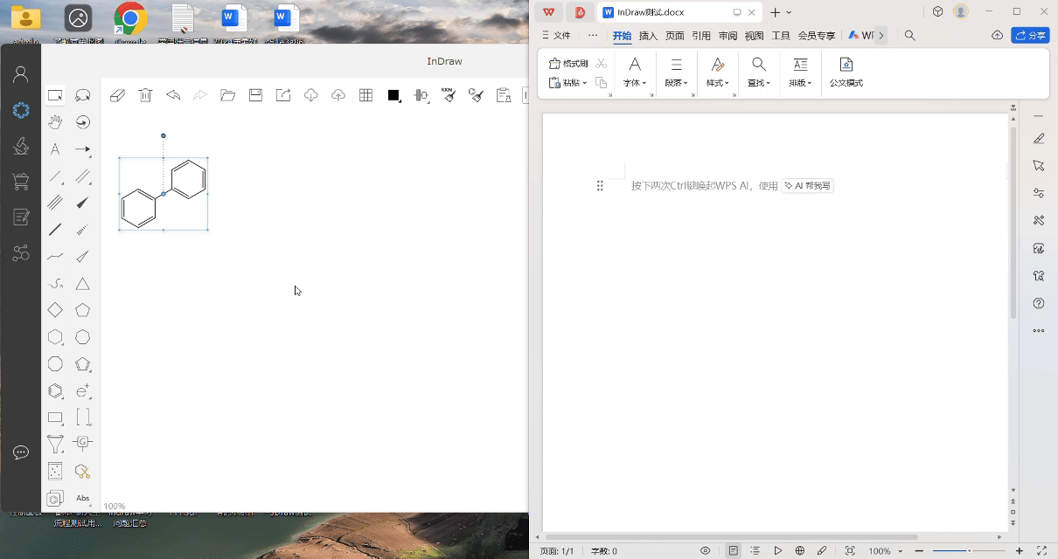Click the AI 帮我写 button in document
The height and width of the screenshot is (559, 1058).
point(807,186)
